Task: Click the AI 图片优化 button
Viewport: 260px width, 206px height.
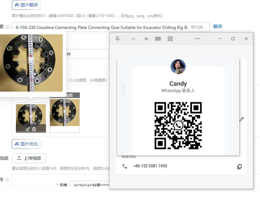Action: (x=26, y=144)
